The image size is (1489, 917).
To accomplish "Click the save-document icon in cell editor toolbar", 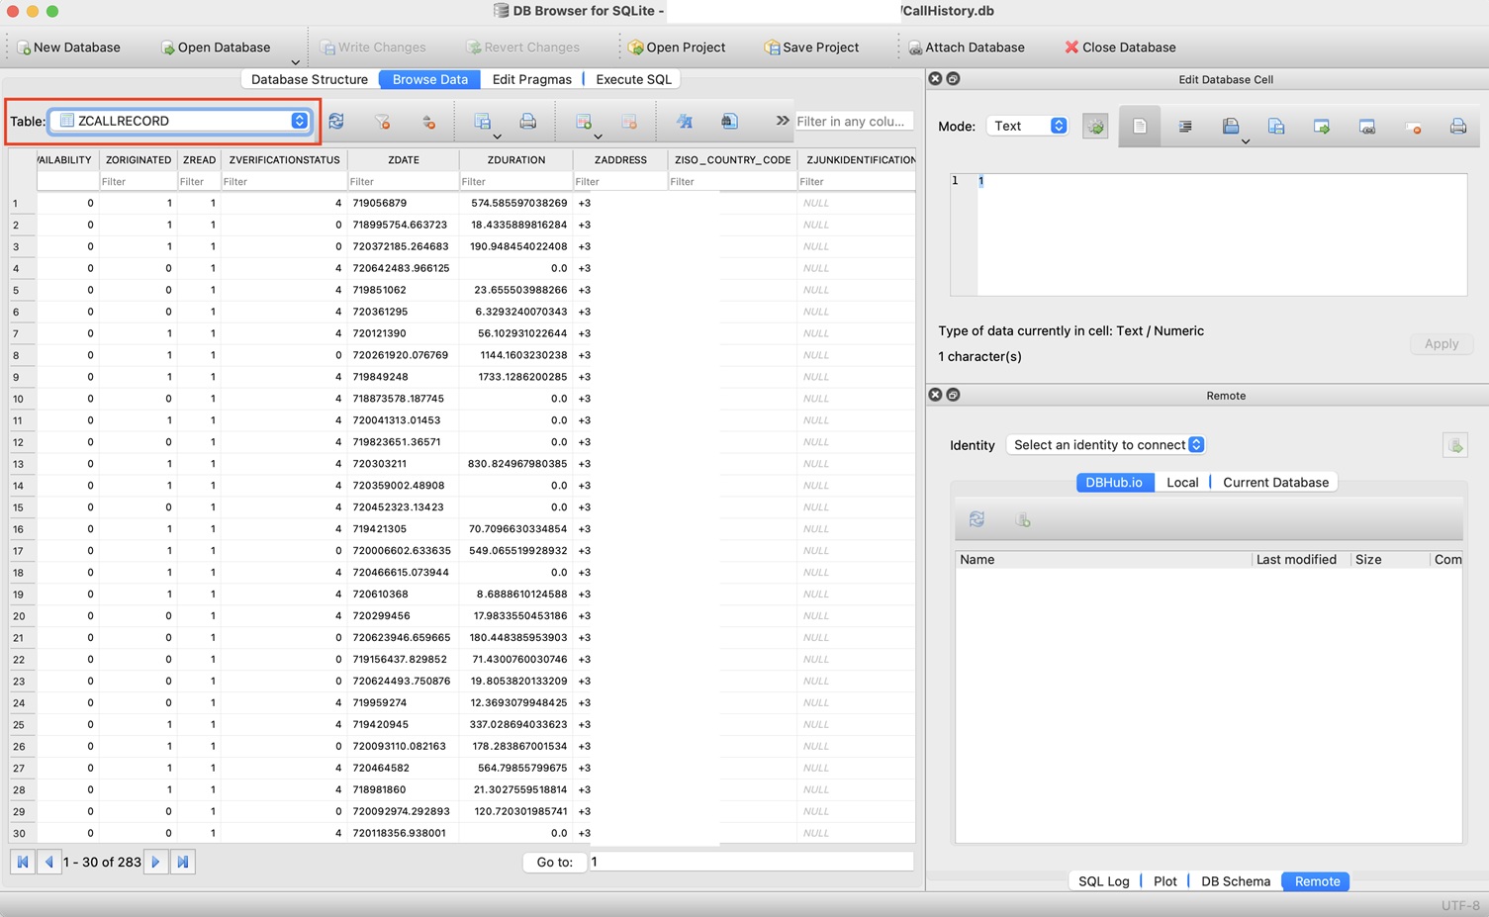I will [1276, 127].
